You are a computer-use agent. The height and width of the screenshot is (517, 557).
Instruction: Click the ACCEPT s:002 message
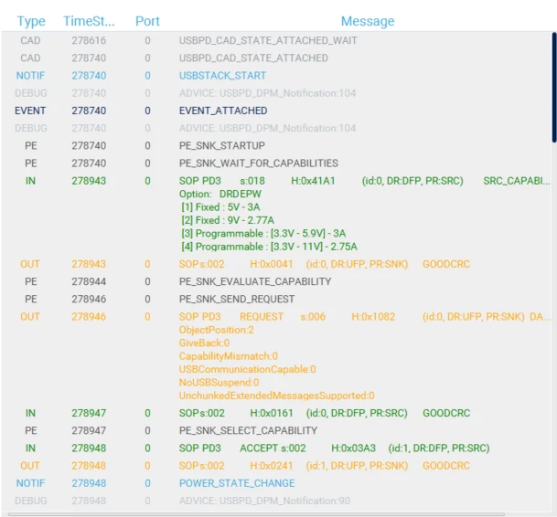tap(273, 448)
